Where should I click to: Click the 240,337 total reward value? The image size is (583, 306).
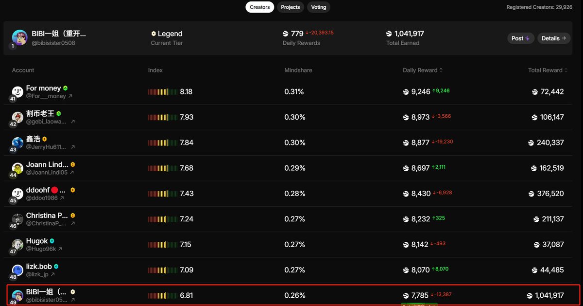coord(550,143)
